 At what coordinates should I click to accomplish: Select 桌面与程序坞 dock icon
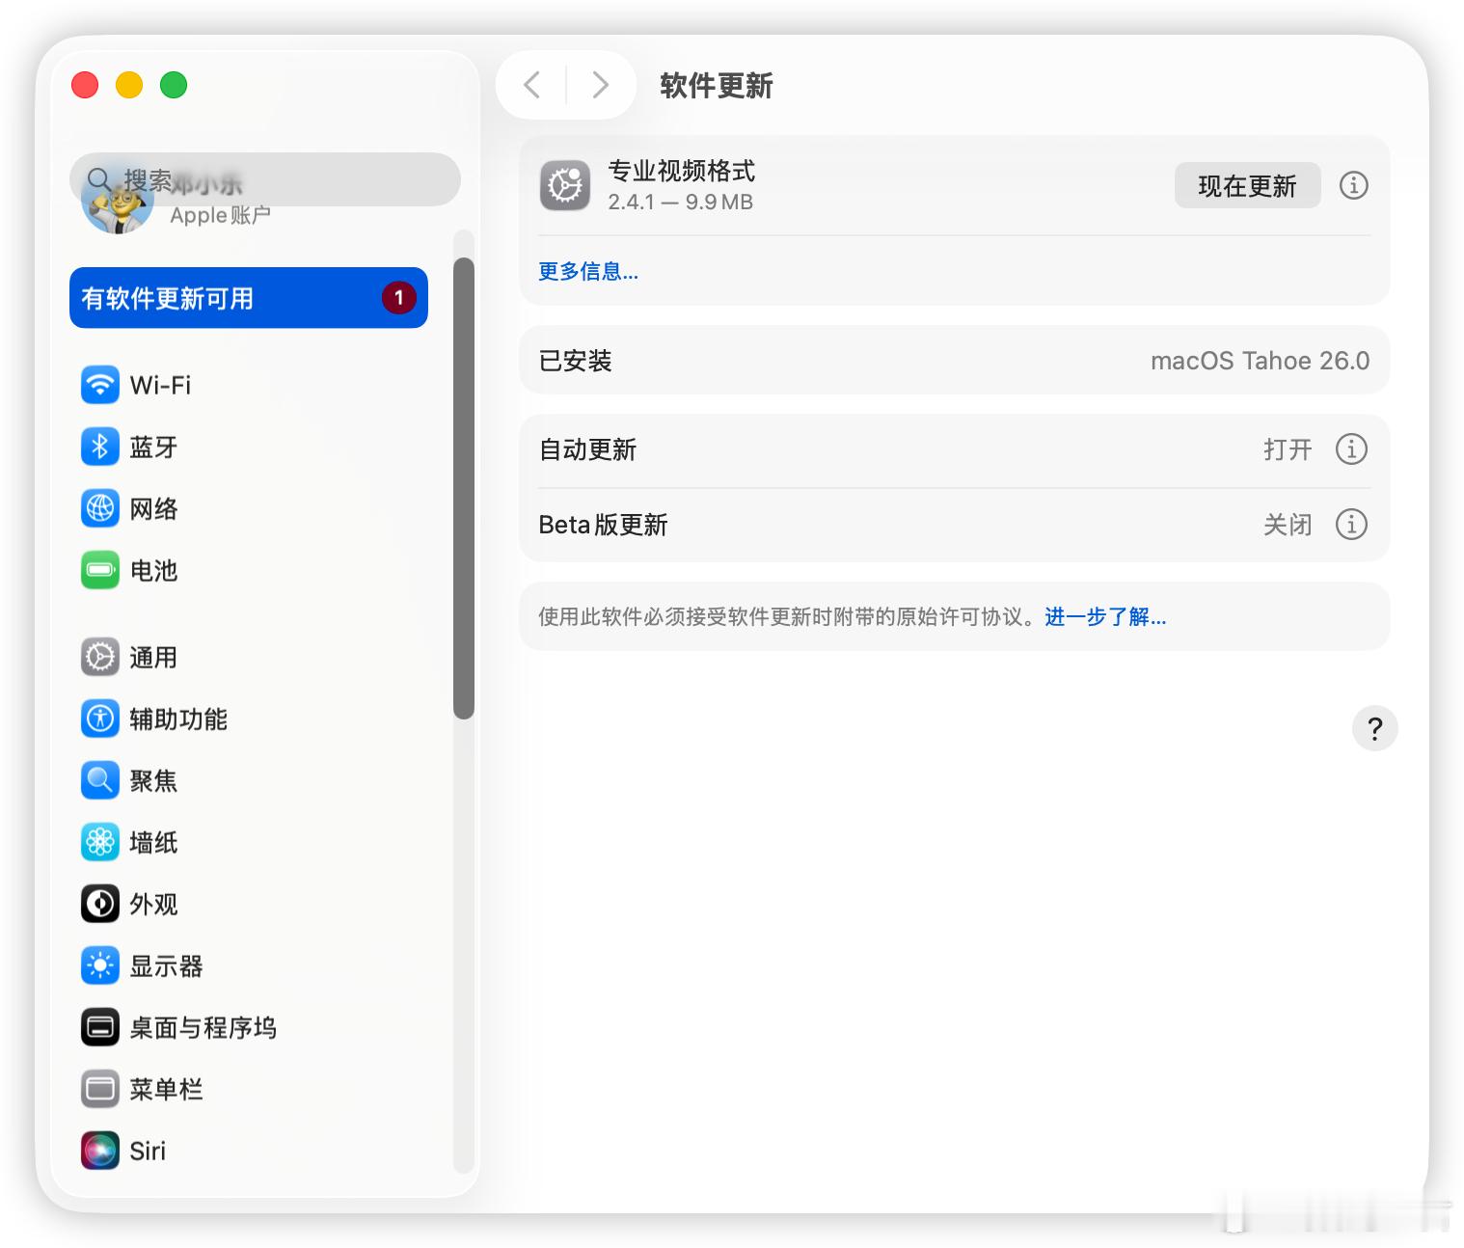coord(100,1027)
